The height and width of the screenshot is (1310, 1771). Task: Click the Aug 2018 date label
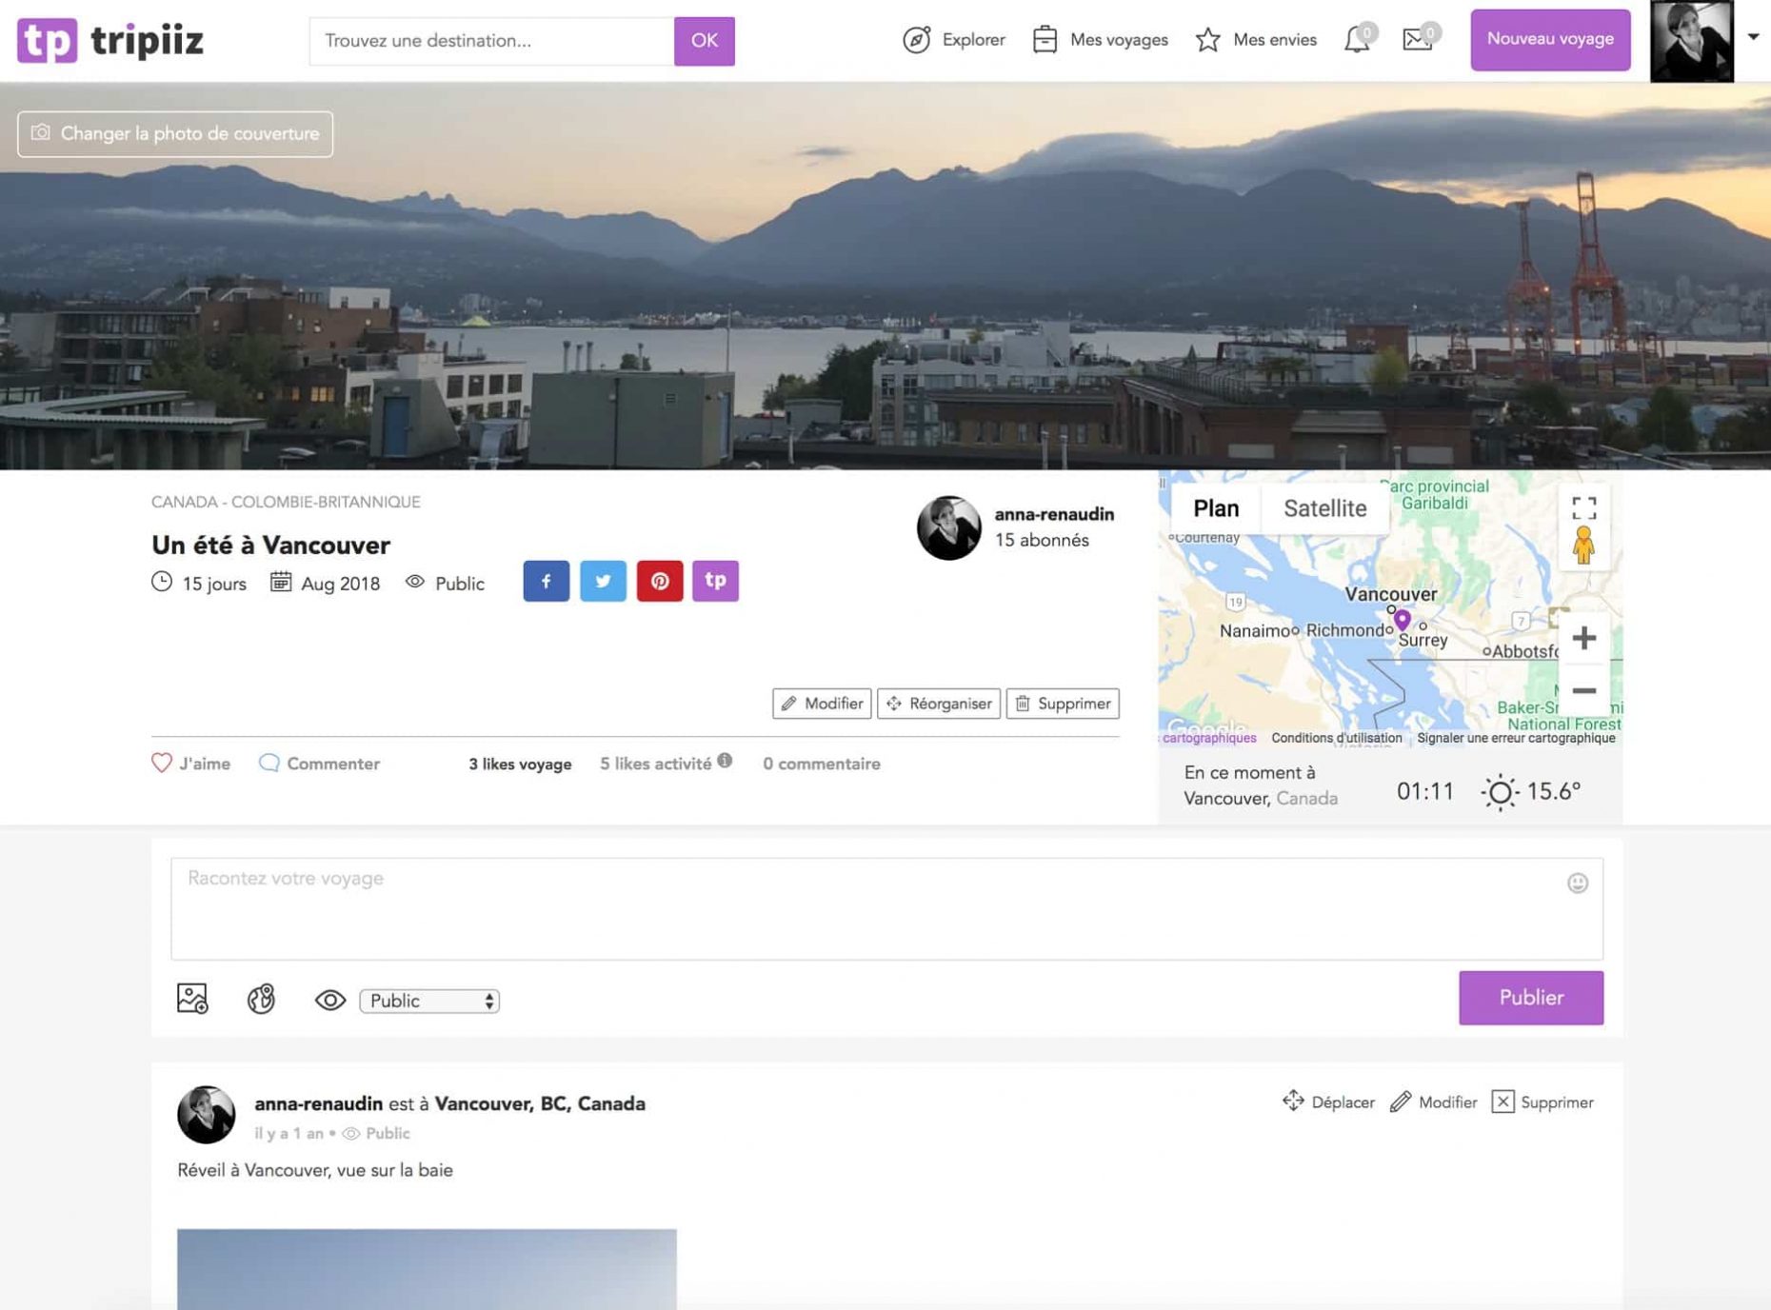pyautogui.click(x=340, y=584)
